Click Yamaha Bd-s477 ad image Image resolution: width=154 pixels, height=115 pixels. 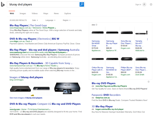click(x=141, y=33)
